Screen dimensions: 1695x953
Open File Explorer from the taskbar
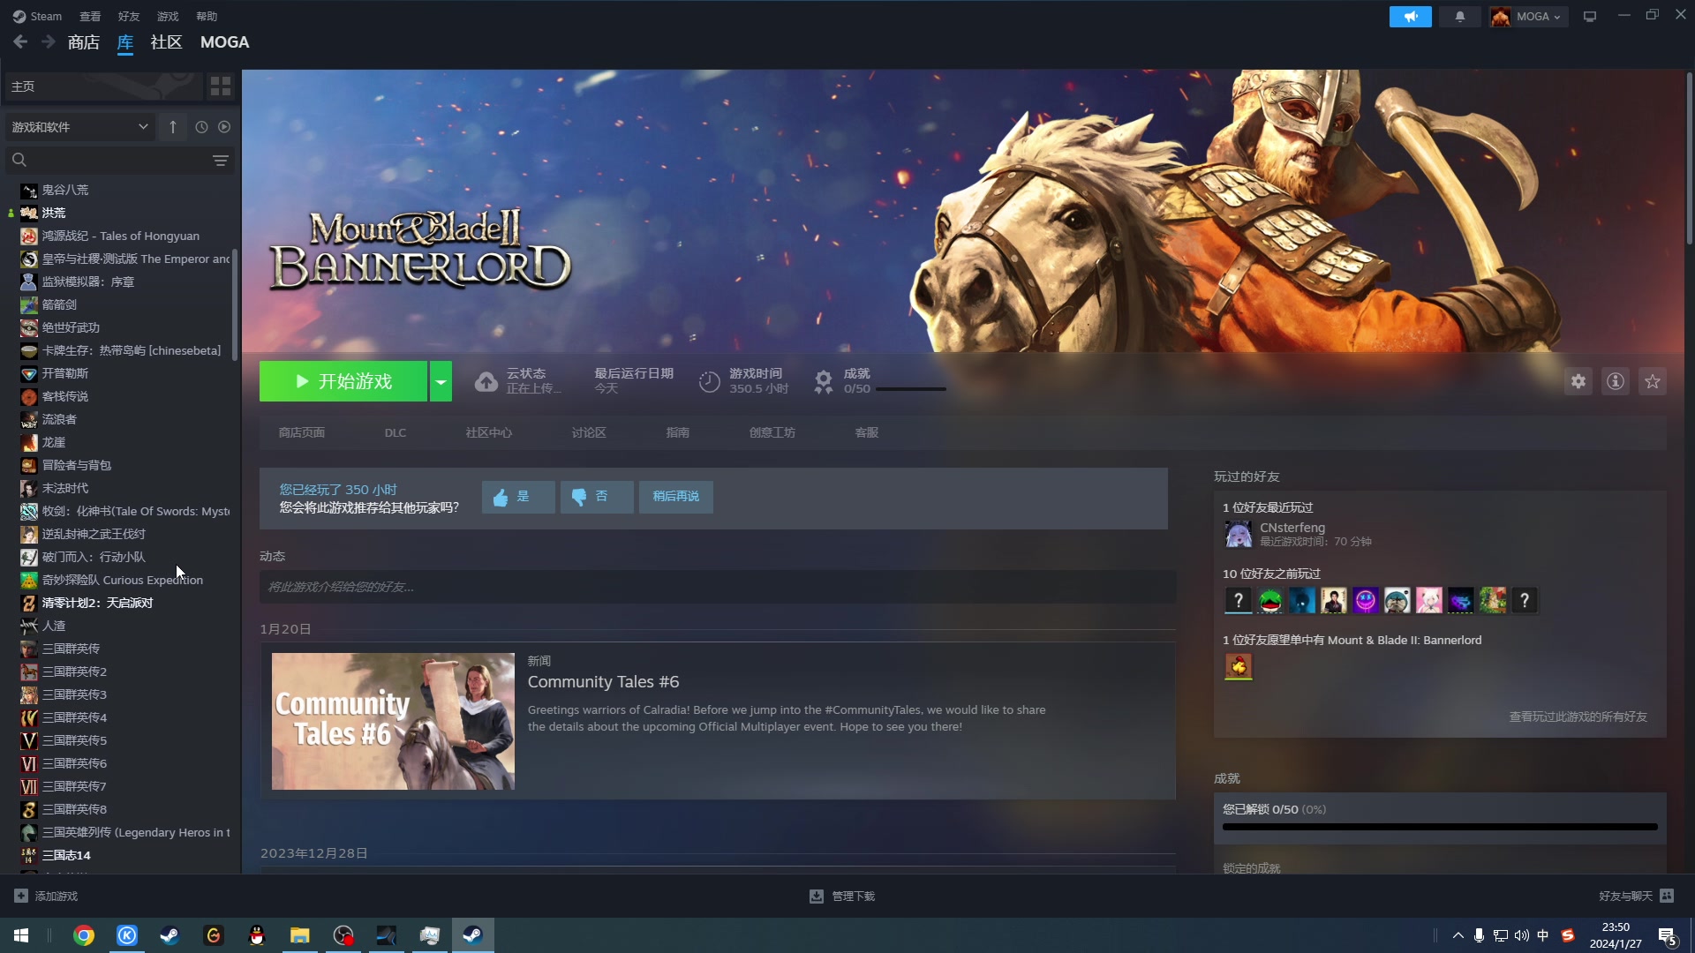(300, 935)
